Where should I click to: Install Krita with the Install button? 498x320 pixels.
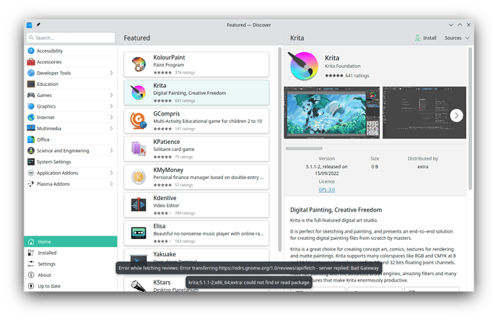pyautogui.click(x=426, y=38)
